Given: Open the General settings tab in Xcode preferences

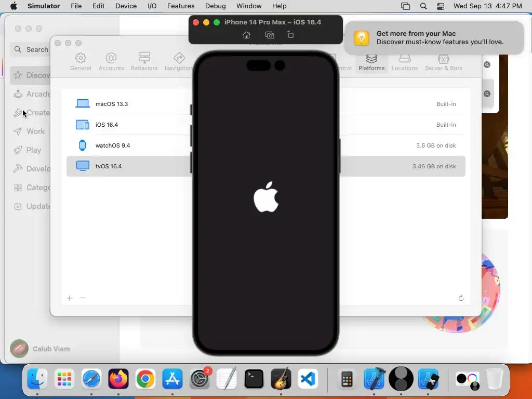Looking at the screenshot, I should (81, 62).
